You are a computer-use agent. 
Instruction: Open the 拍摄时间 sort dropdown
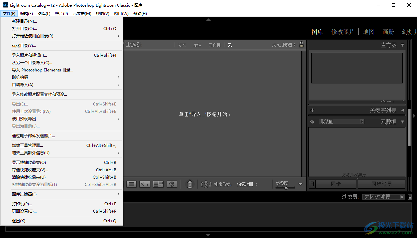(247, 184)
